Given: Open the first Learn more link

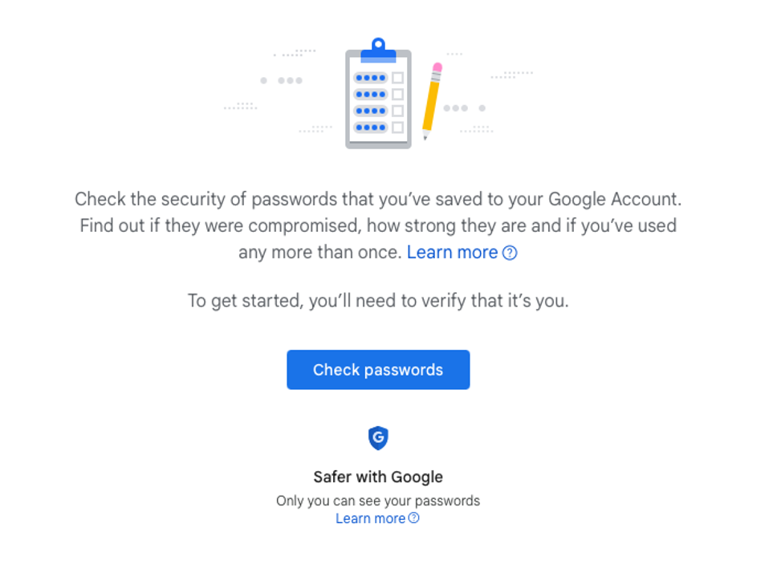Looking at the screenshot, I should coord(452,252).
